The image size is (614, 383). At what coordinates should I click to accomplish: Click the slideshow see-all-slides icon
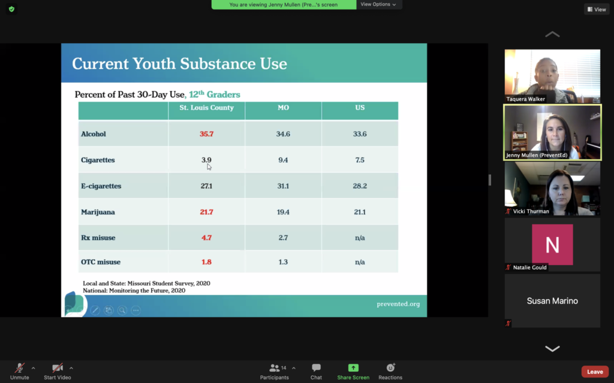click(109, 310)
